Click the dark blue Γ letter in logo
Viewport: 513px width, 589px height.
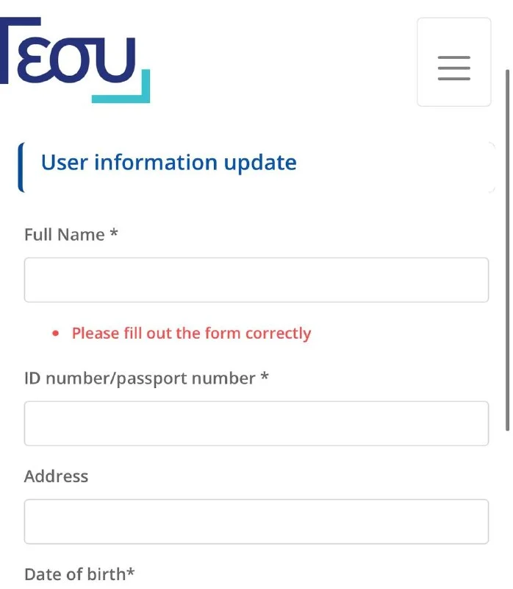pos(21,50)
